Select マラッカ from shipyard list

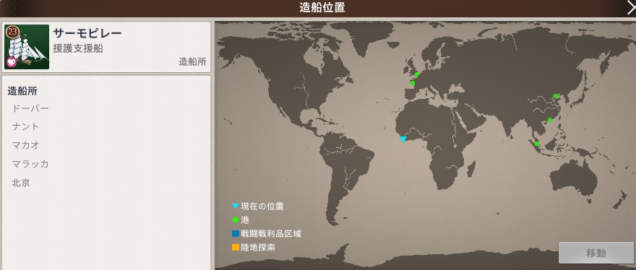[30, 164]
